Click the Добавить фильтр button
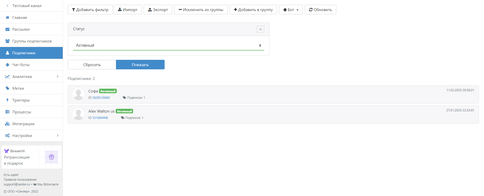484x196 pixels. click(90, 10)
